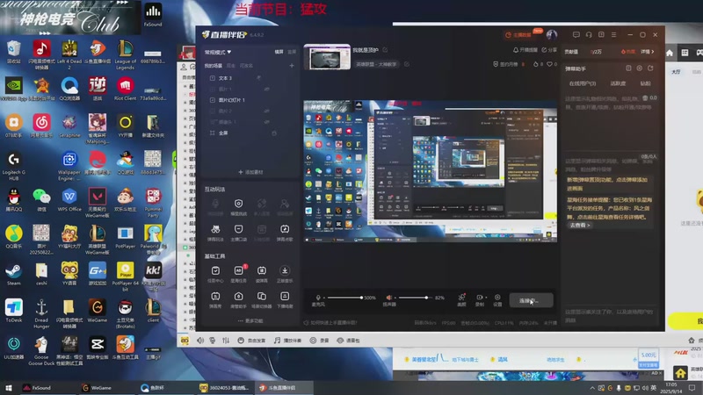This screenshot has width=703, height=395.
Task: Open speaker device dropdown arrow
Action: [x=395, y=298]
